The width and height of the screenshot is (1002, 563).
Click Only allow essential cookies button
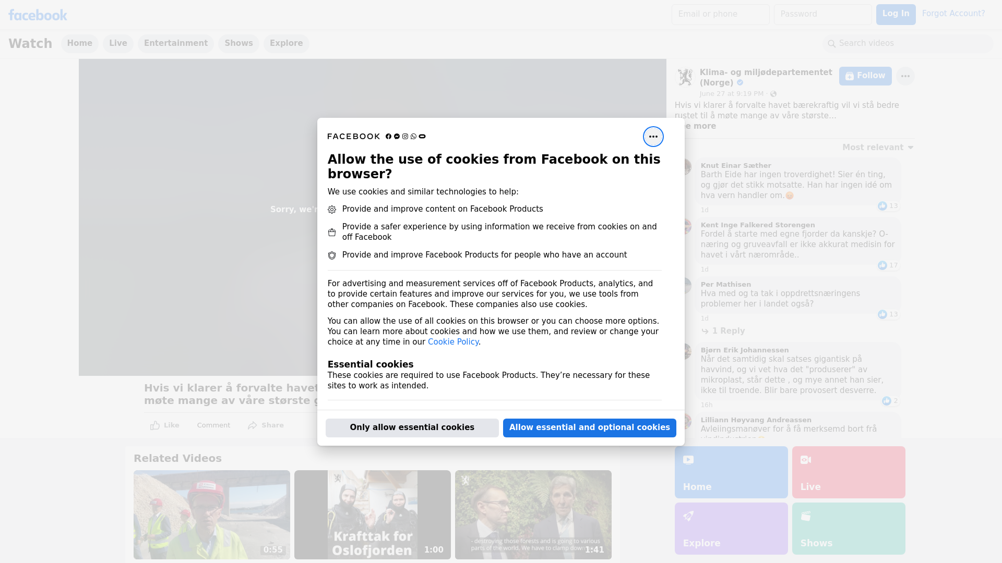412,427
